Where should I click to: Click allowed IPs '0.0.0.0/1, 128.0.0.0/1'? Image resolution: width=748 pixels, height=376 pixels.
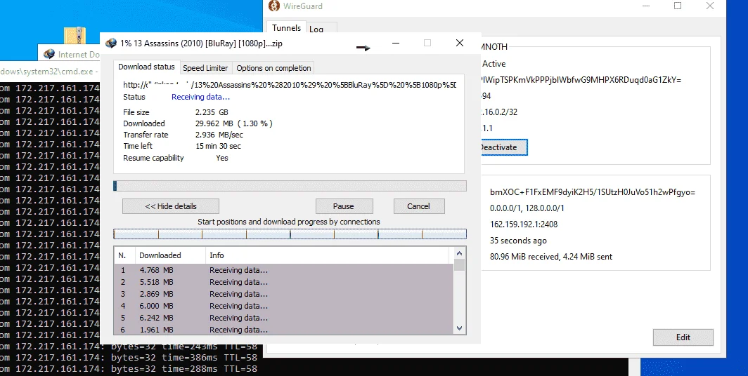527,208
